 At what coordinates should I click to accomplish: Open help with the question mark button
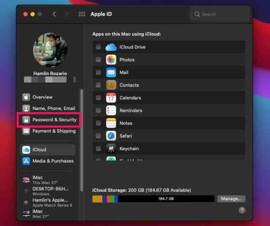242,210
